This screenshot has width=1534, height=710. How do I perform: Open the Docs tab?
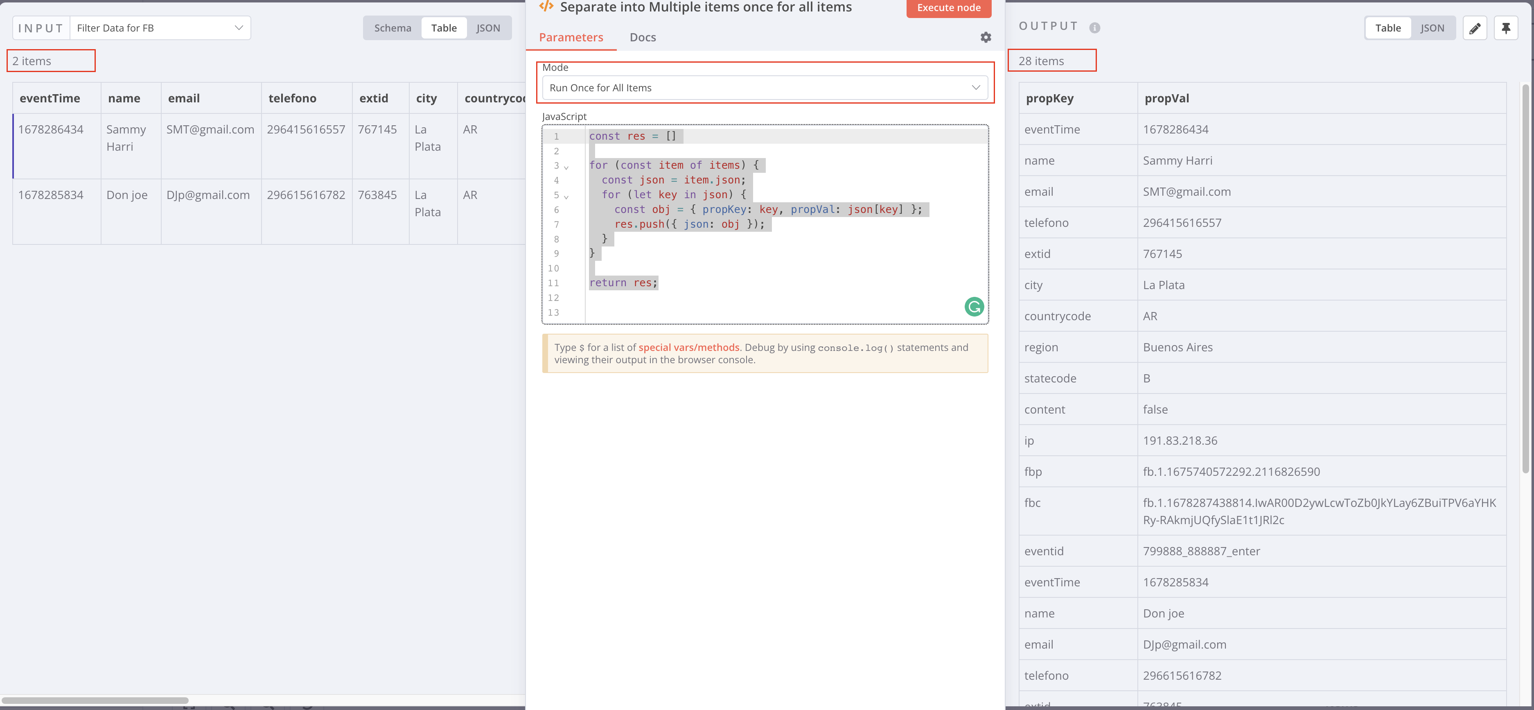[x=643, y=38]
